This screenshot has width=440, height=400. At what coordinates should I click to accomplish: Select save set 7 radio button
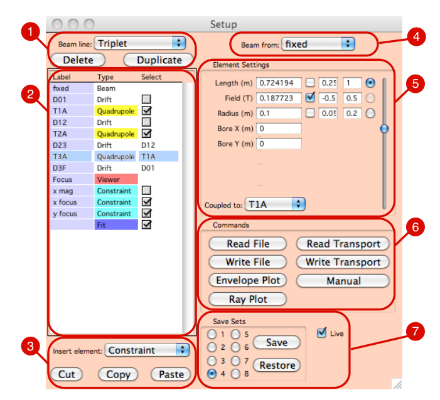[x=235, y=361]
